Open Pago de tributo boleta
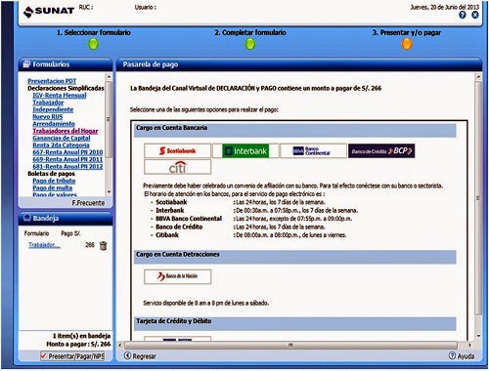This screenshot has width=489, height=371. [54, 181]
